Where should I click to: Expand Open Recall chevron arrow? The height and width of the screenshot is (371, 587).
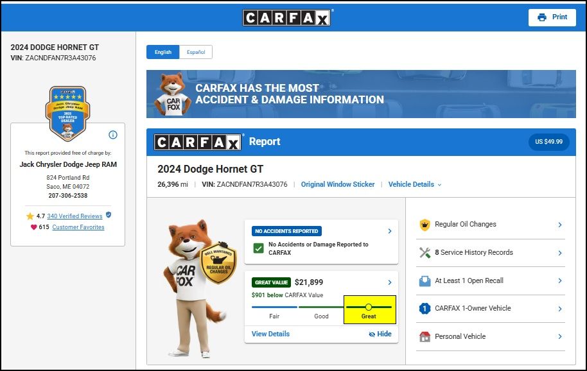560,280
